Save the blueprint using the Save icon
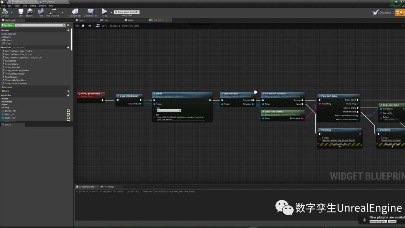 [x=21, y=12]
